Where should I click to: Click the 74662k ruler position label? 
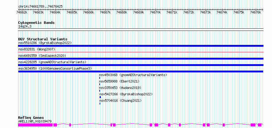coord(22,12)
